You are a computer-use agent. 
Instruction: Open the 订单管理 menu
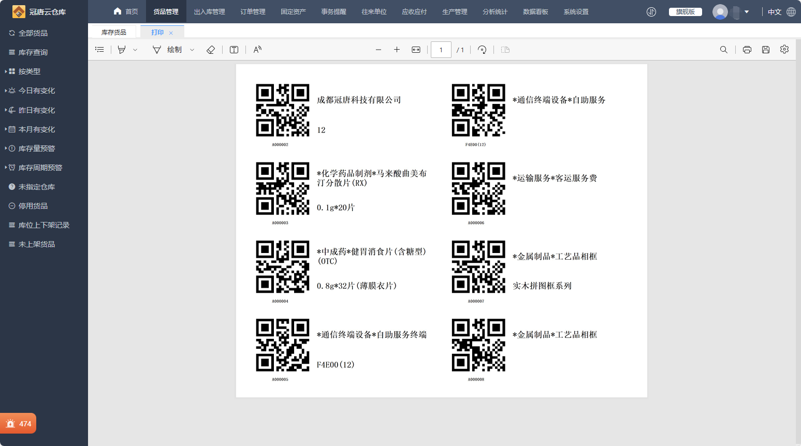[x=253, y=11]
